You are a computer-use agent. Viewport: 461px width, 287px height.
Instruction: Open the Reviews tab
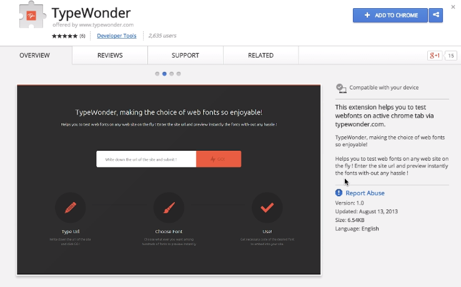[110, 56]
